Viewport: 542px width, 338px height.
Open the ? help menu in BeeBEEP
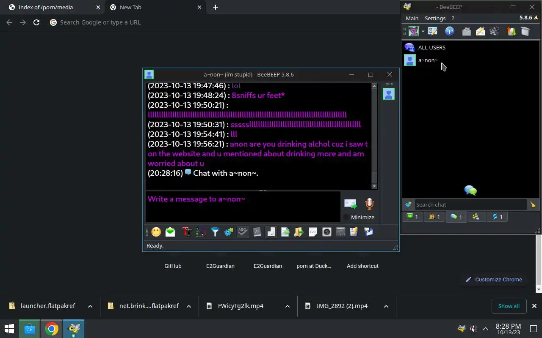coord(453,18)
